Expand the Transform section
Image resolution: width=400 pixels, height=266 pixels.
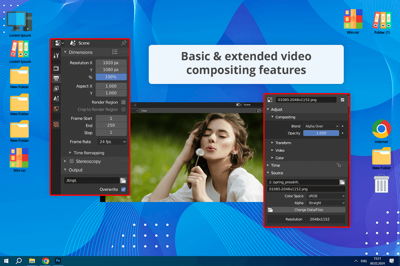point(283,143)
